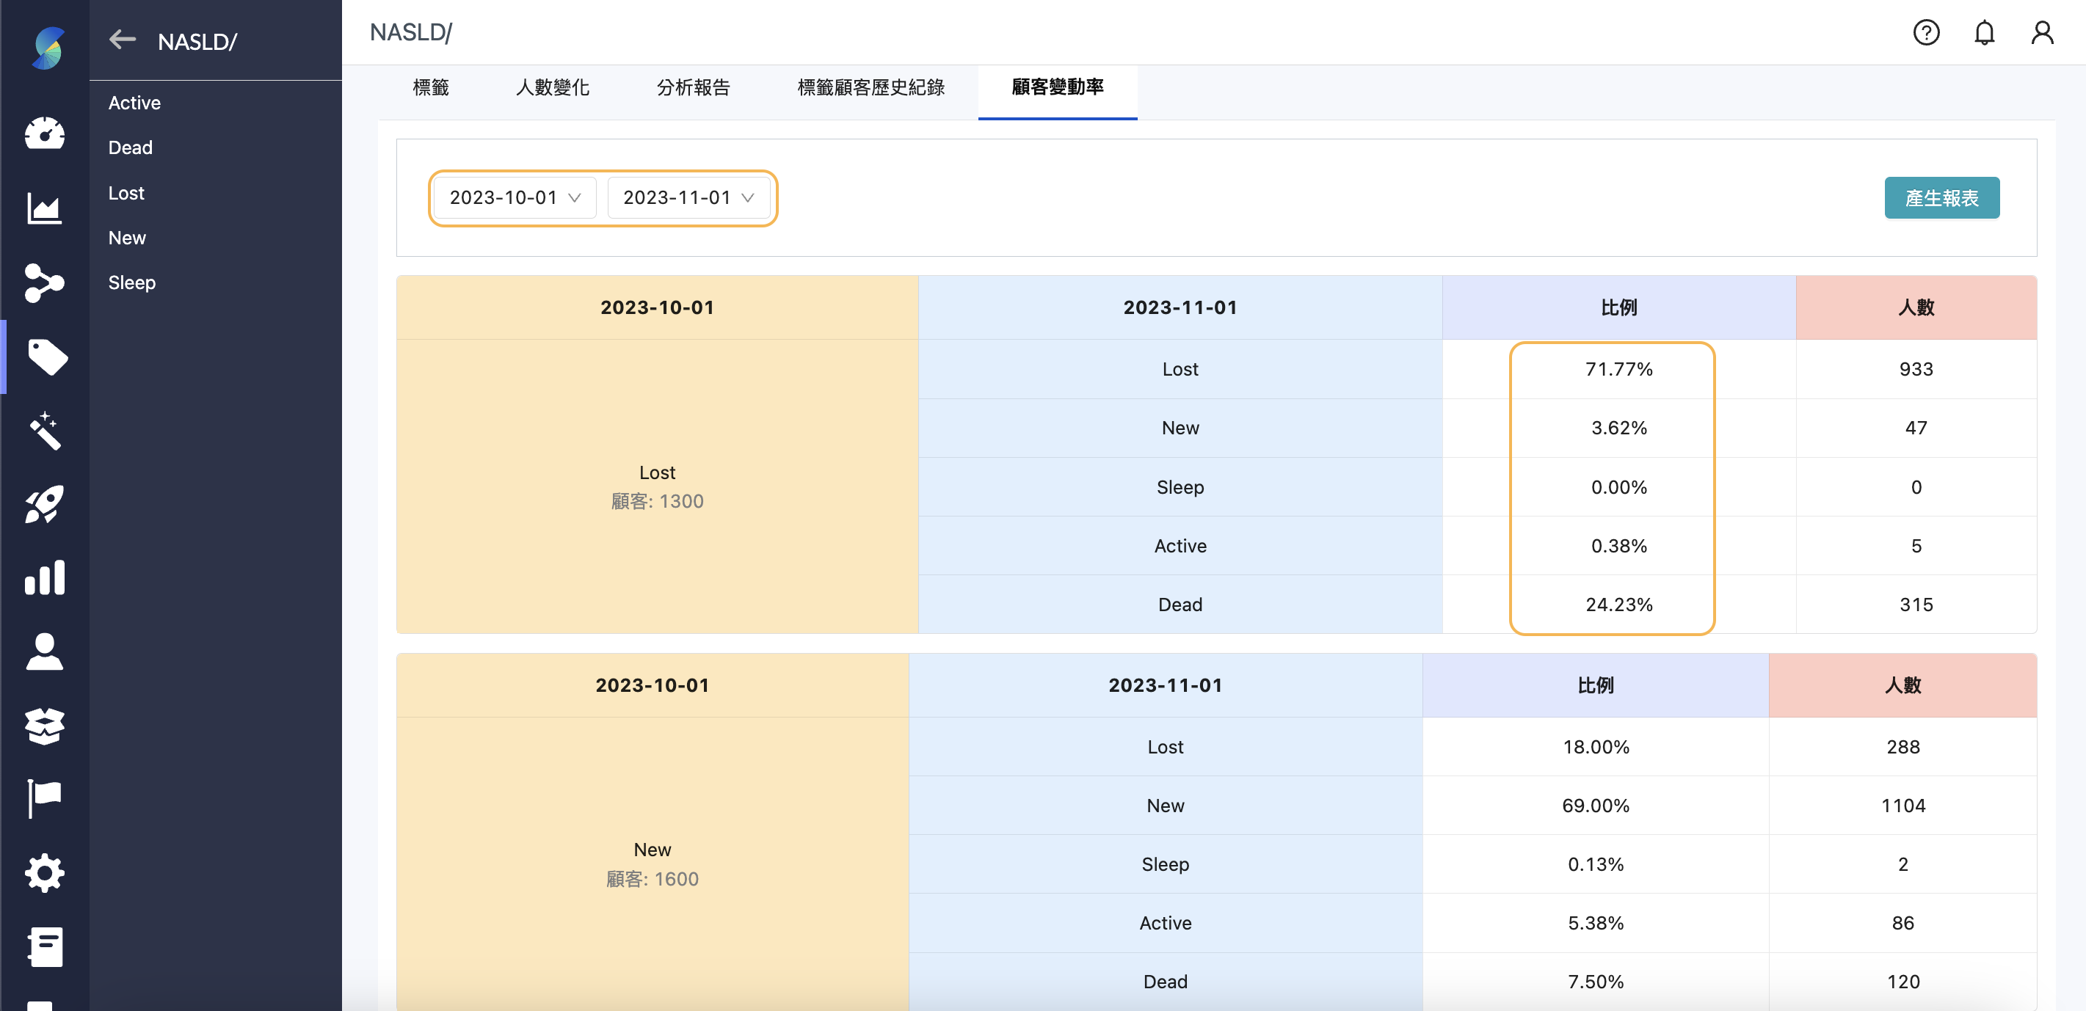Click the help question mark icon
This screenshot has height=1011, width=2086.
tap(1926, 32)
